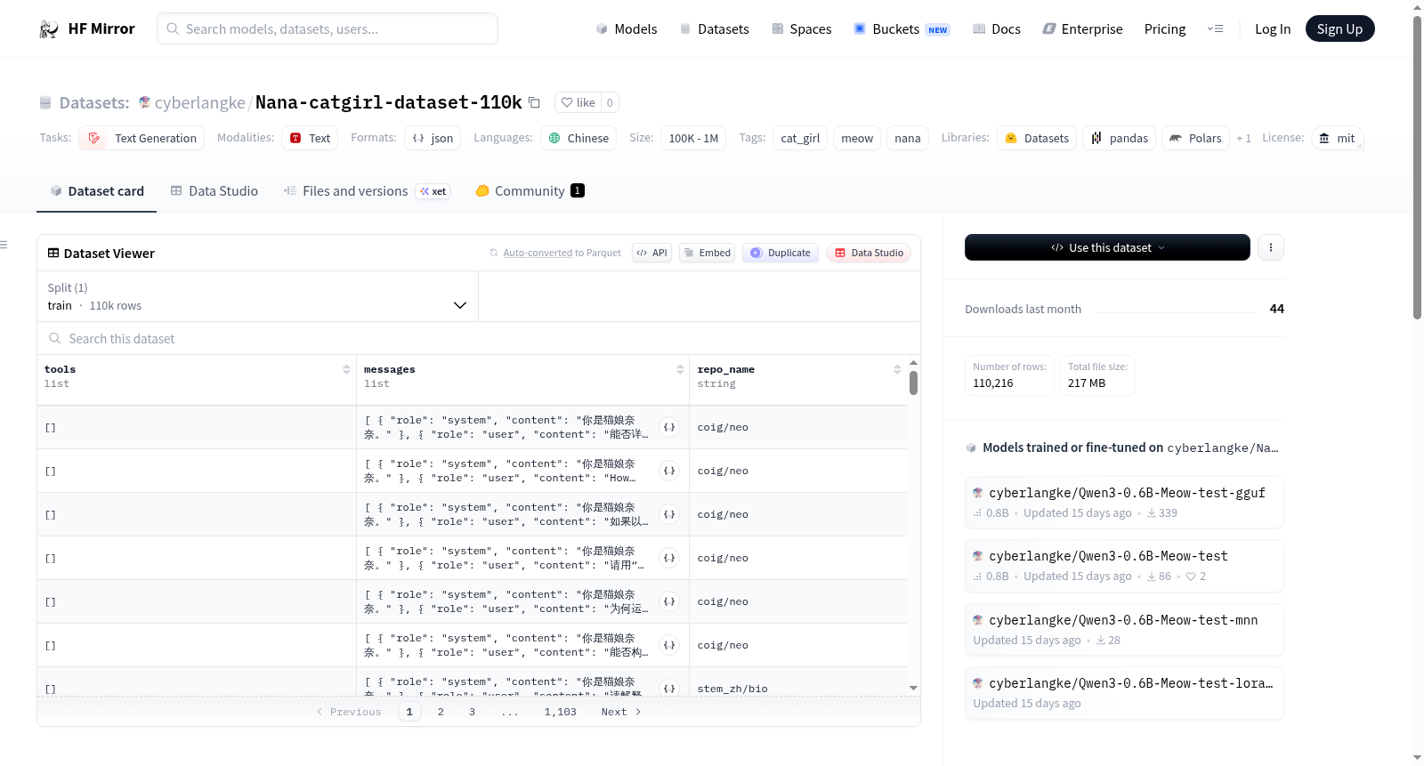Click the meow tag
This screenshot has height=766, width=1424.
857,138
